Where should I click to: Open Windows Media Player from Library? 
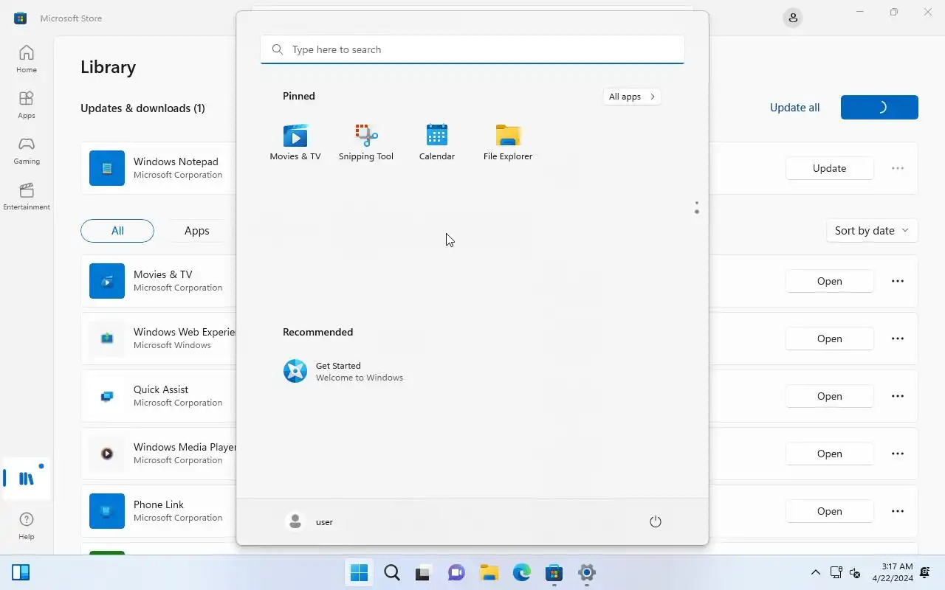pos(830,454)
